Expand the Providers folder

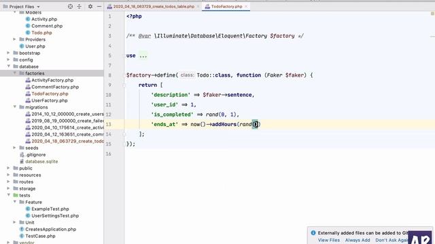click(14, 39)
